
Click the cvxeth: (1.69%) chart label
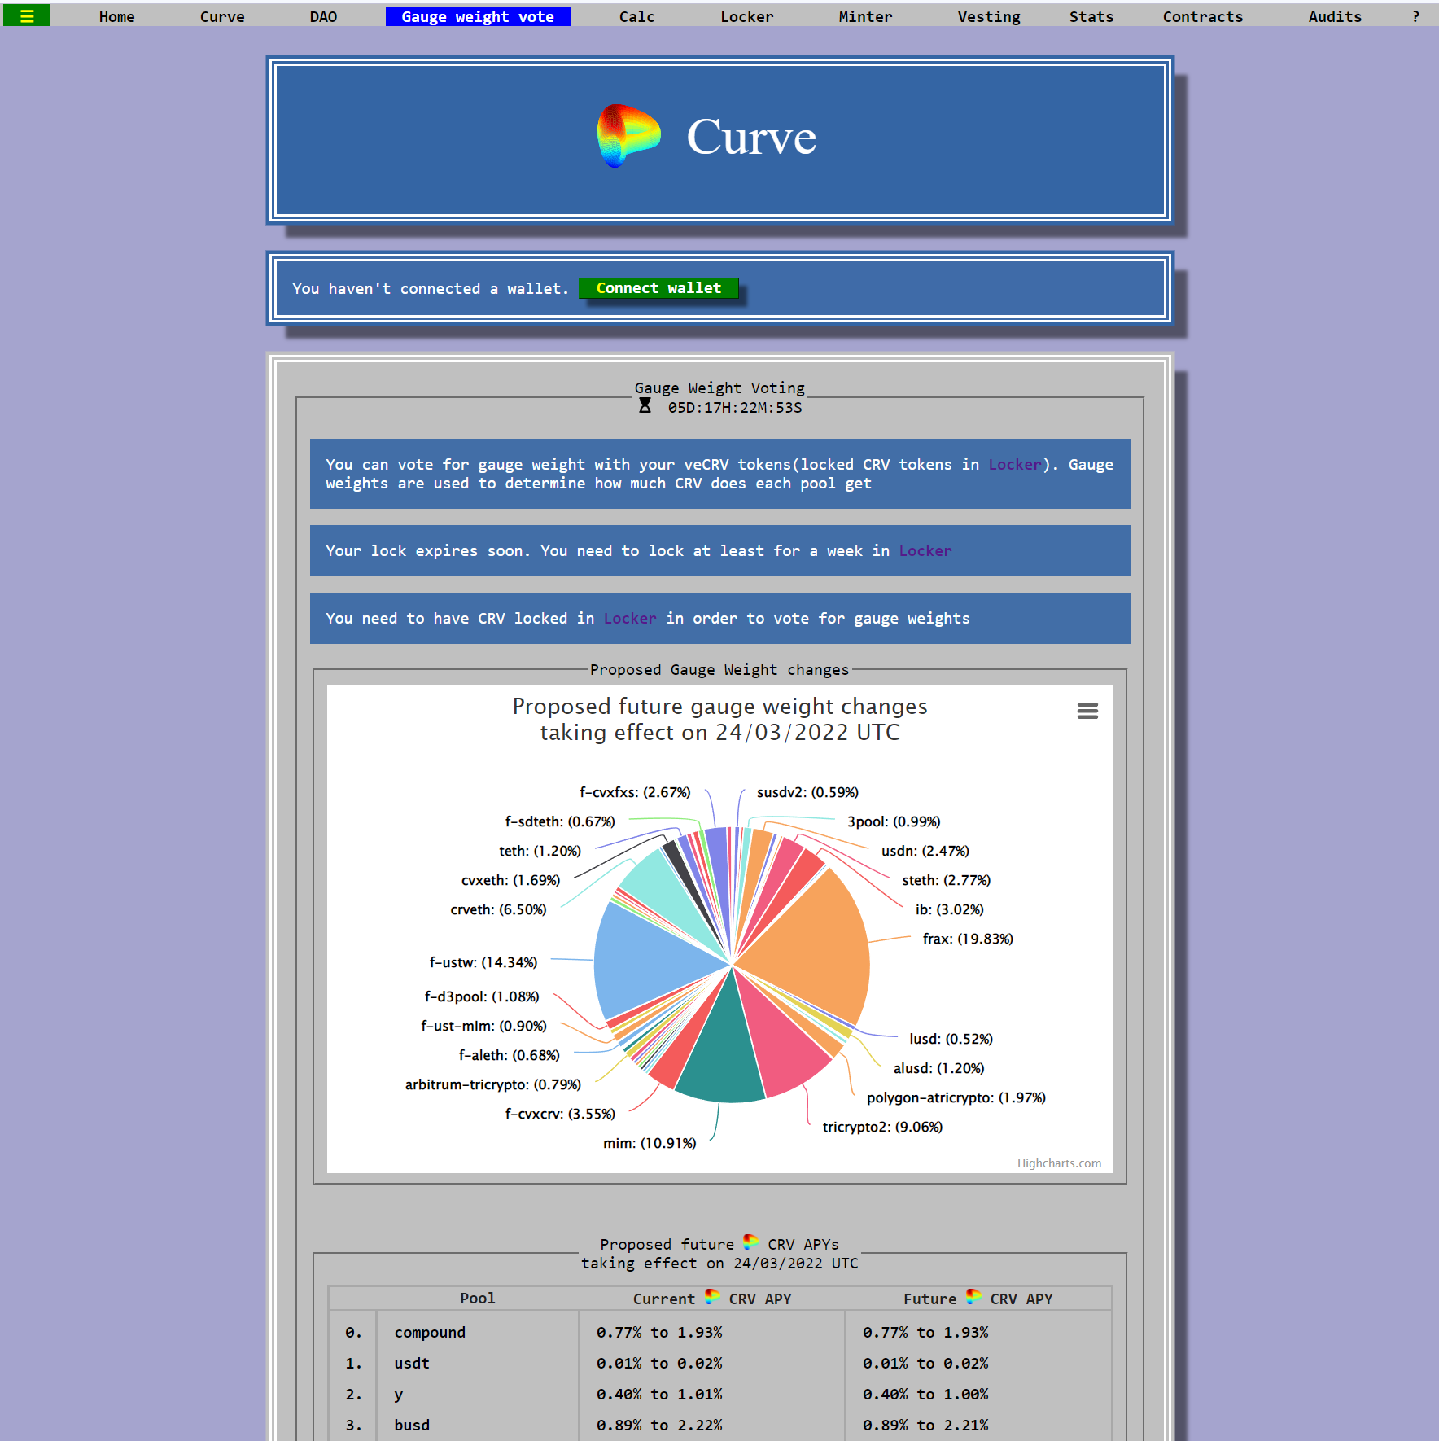coord(510,880)
